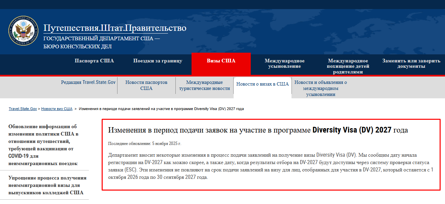Click the Бюро консульских дел header subtitle
445x204 pixels.
pyautogui.click(x=77, y=47)
